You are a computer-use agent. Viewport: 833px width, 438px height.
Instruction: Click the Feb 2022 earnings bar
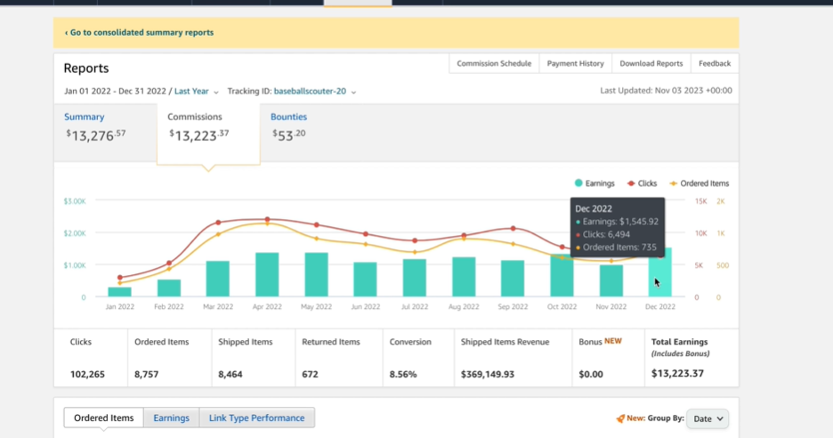pos(169,288)
